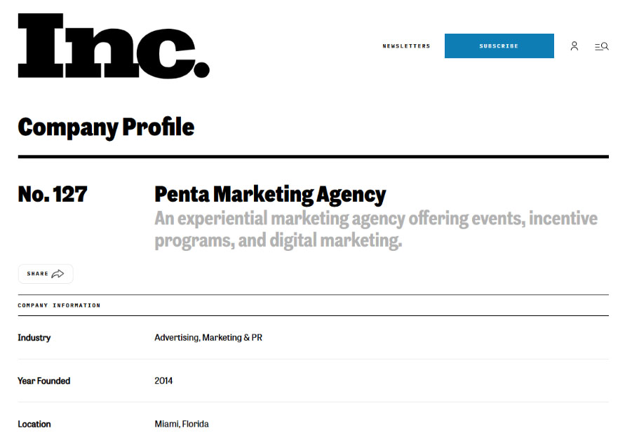Open the menu and search icon
The width and height of the screenshot is (632, 438).
pyautogui.click(x=602, y=46)
